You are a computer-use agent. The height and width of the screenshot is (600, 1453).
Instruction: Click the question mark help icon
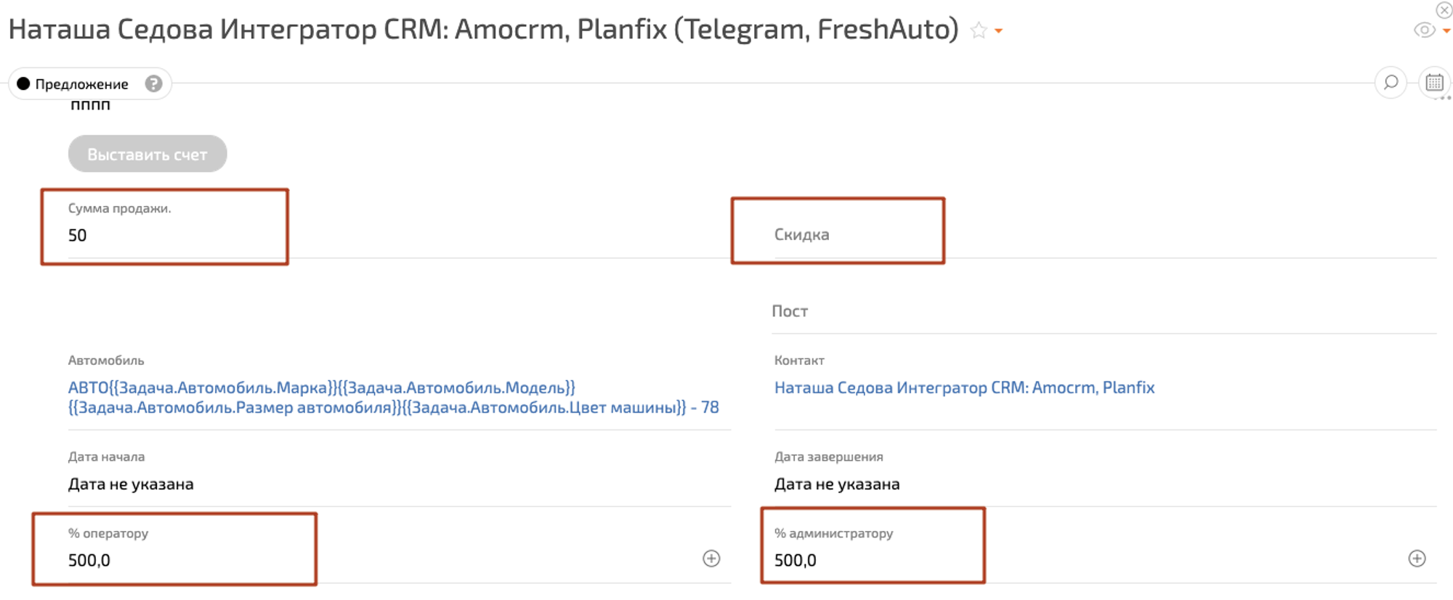[153, 84]
